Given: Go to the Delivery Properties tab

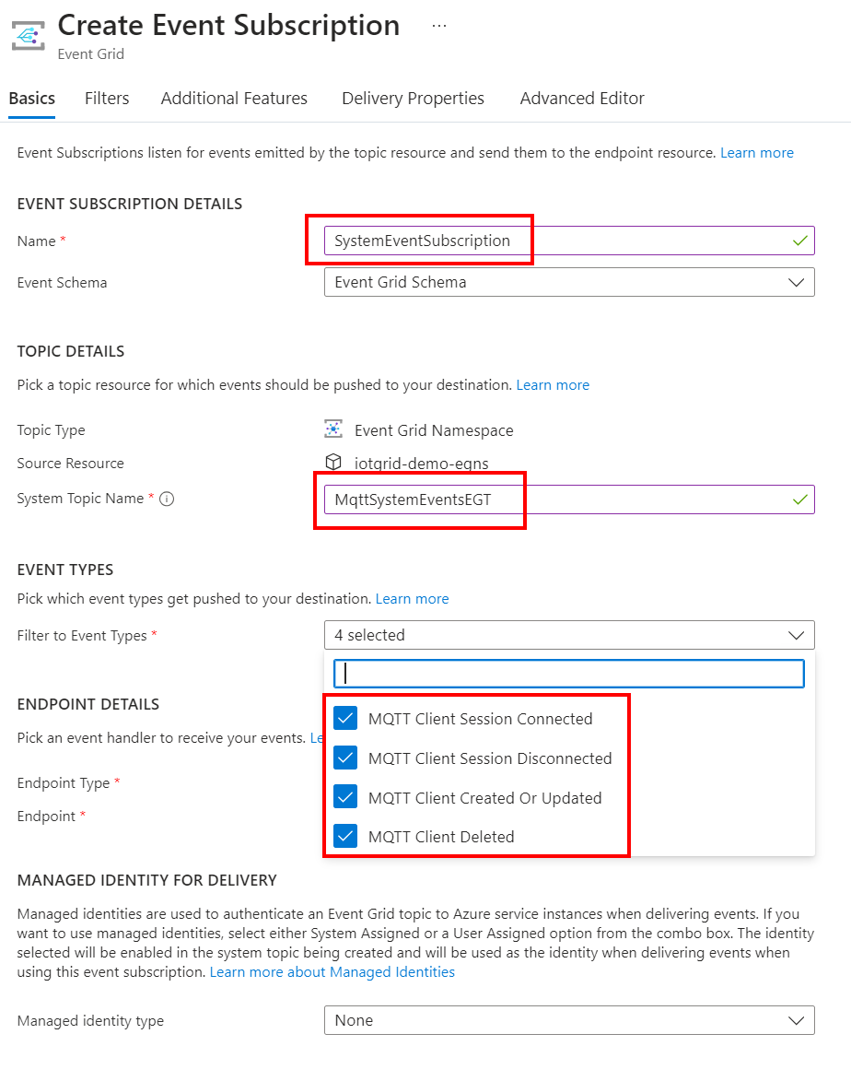Looking at the screenshot, I should 413,99.
